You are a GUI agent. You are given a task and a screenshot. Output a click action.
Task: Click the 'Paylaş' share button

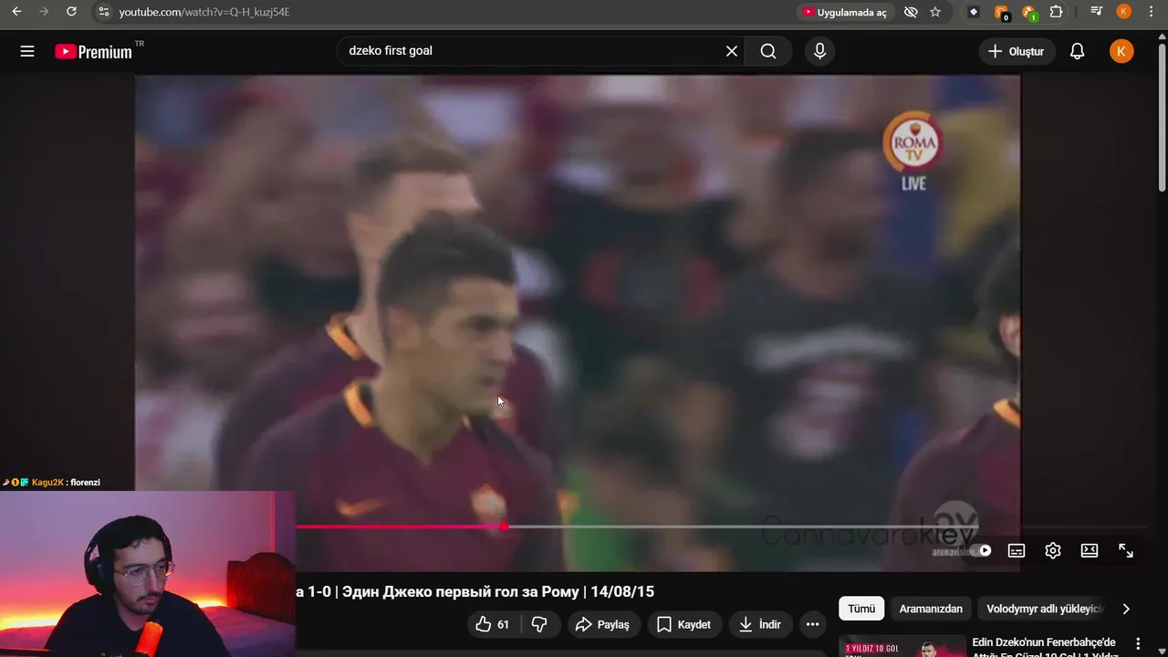[603, 624]
